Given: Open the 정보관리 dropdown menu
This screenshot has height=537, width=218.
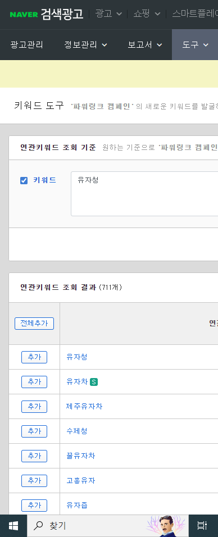Looking at the screenshot, I should [x=86, y=45].
